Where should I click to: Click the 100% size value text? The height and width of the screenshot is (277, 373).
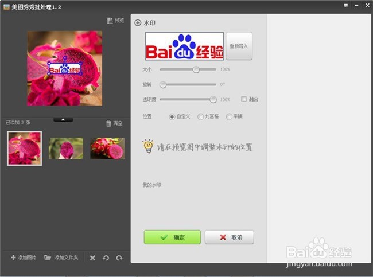[x=225, y=69]
